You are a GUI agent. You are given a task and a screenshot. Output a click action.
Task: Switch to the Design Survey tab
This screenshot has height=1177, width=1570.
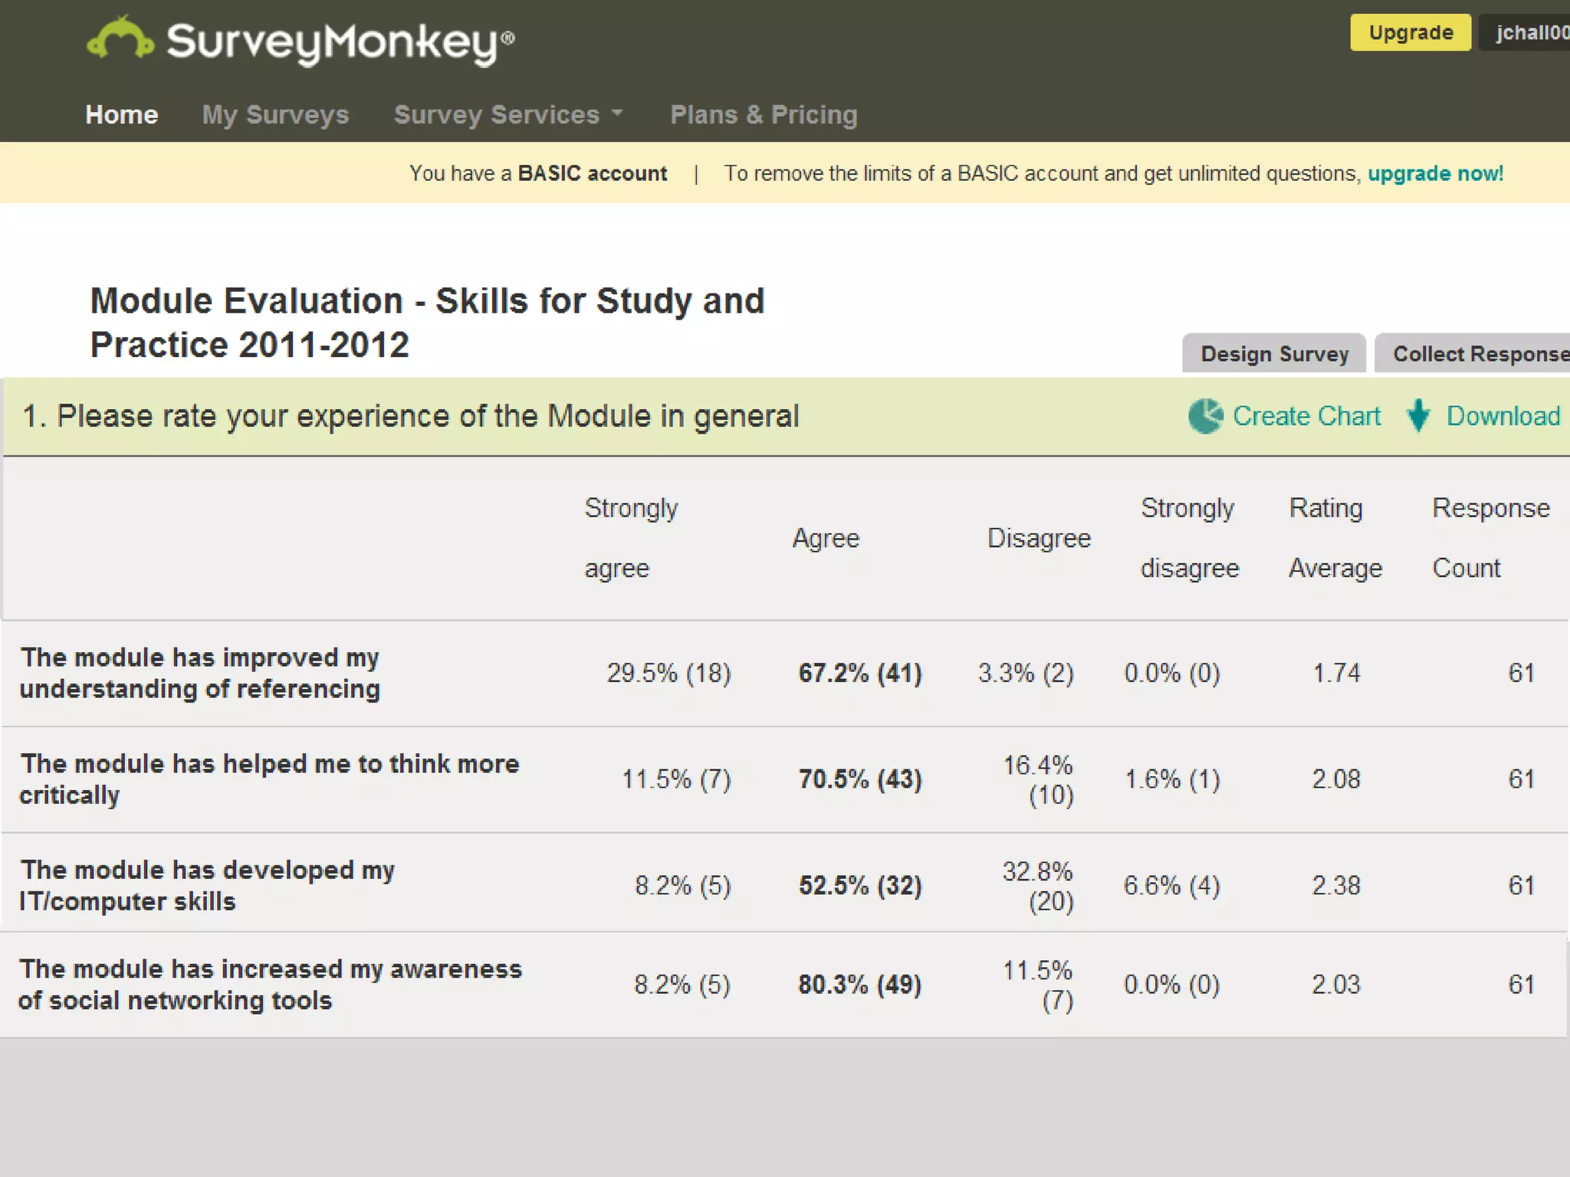point(1274,354)
